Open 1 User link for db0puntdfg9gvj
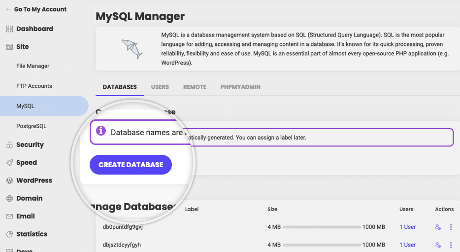This screenshot has height=252, width=460. pyautogui.click(x=407, y=227)
